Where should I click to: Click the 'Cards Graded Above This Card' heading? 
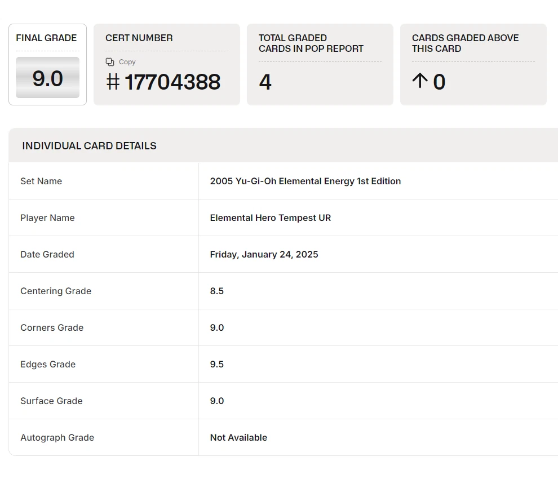click(x=465, y=43)
